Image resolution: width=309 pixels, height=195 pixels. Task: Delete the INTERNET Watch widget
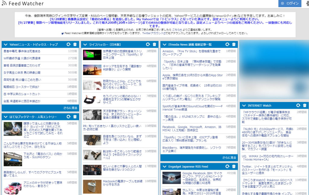[x=305, y=105]
